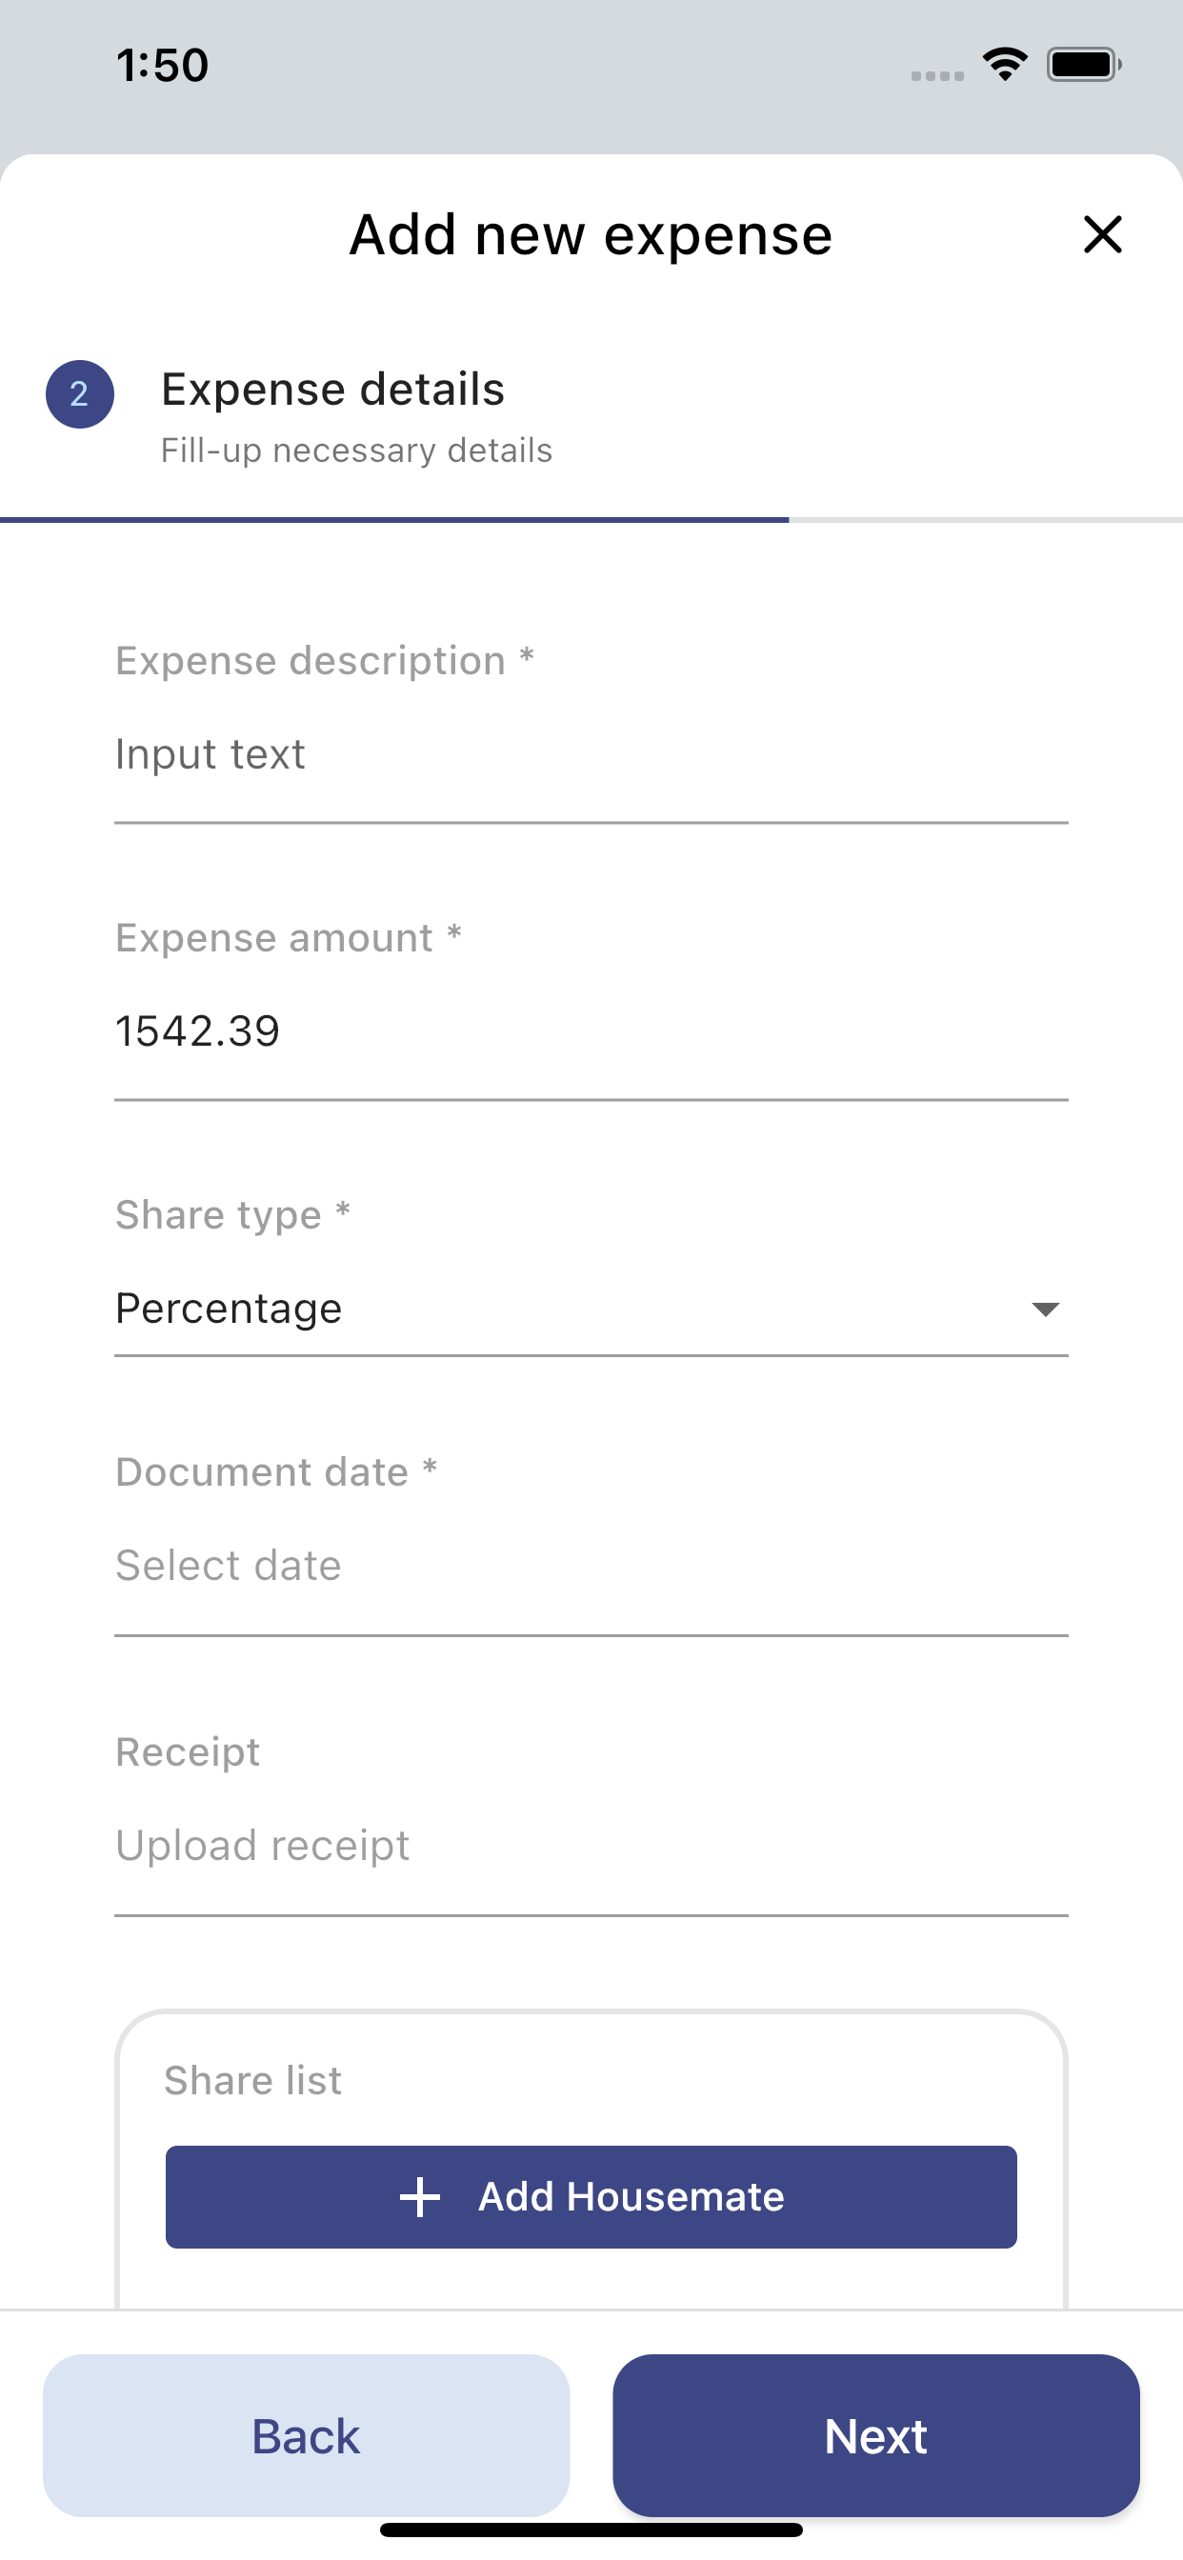
Task: Proceed with the Next button
Action: click(875, 2436)
